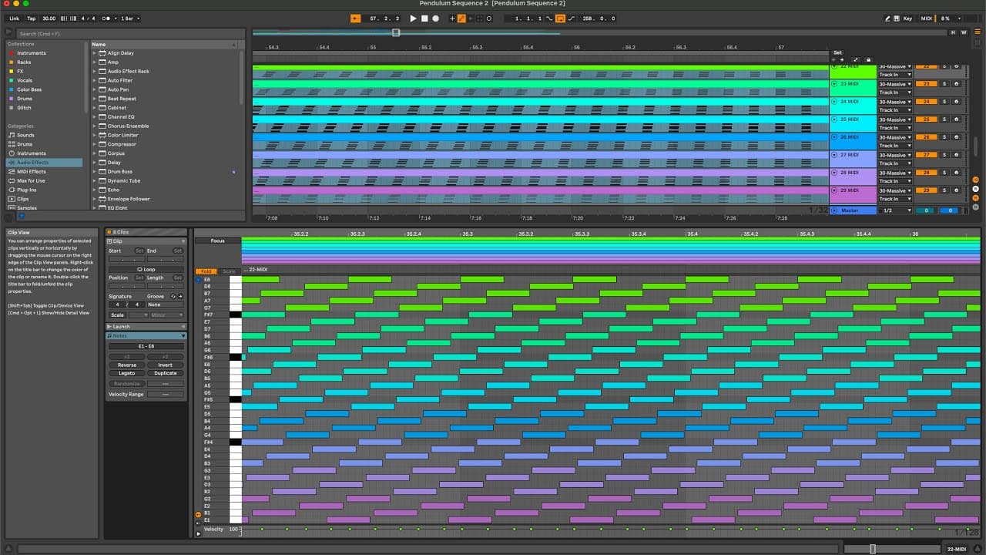Click the Stop button in transport
Screen dimensions: 986x555
(x=424, y=18)
